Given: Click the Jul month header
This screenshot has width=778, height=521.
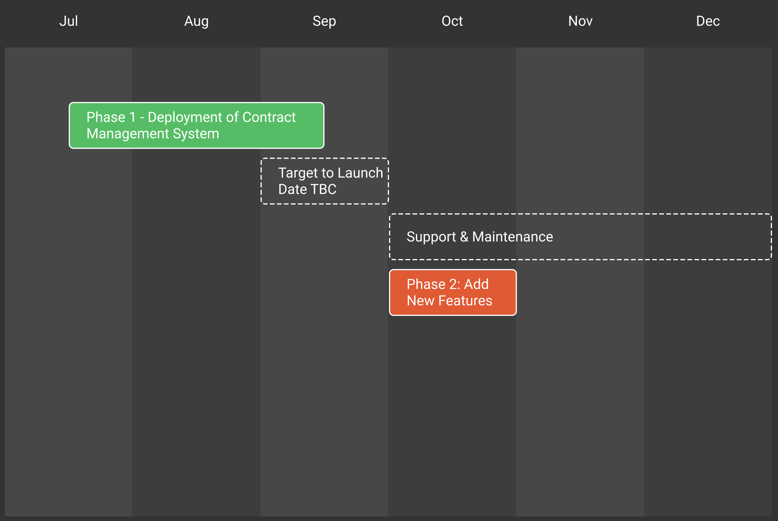Looking at the screenshot, I should click(68, 21).
